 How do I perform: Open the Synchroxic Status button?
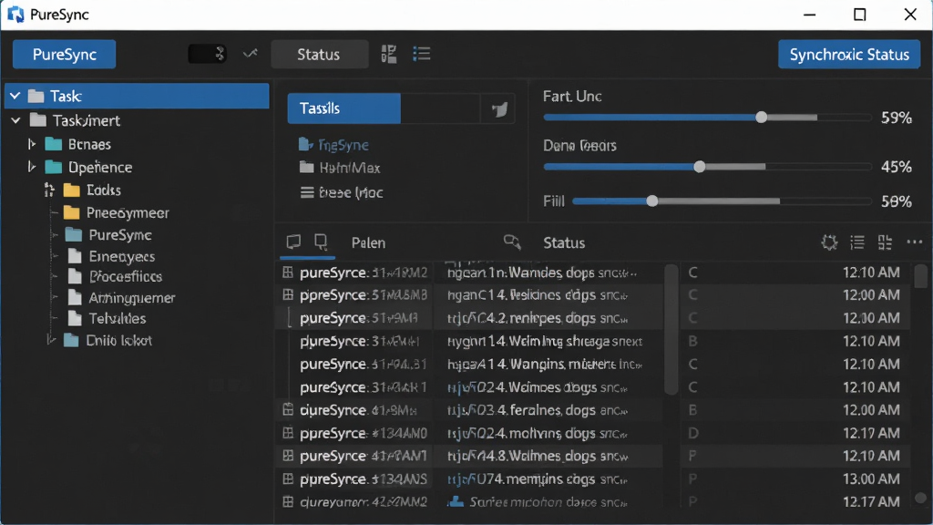pos(849,54)
